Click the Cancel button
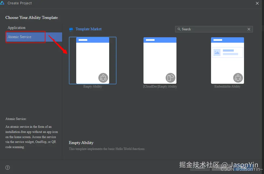 [200, 168]
